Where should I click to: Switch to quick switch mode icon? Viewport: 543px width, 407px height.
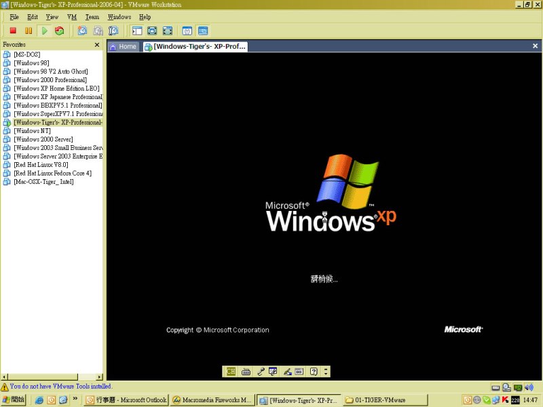click(x=152, y=31)
